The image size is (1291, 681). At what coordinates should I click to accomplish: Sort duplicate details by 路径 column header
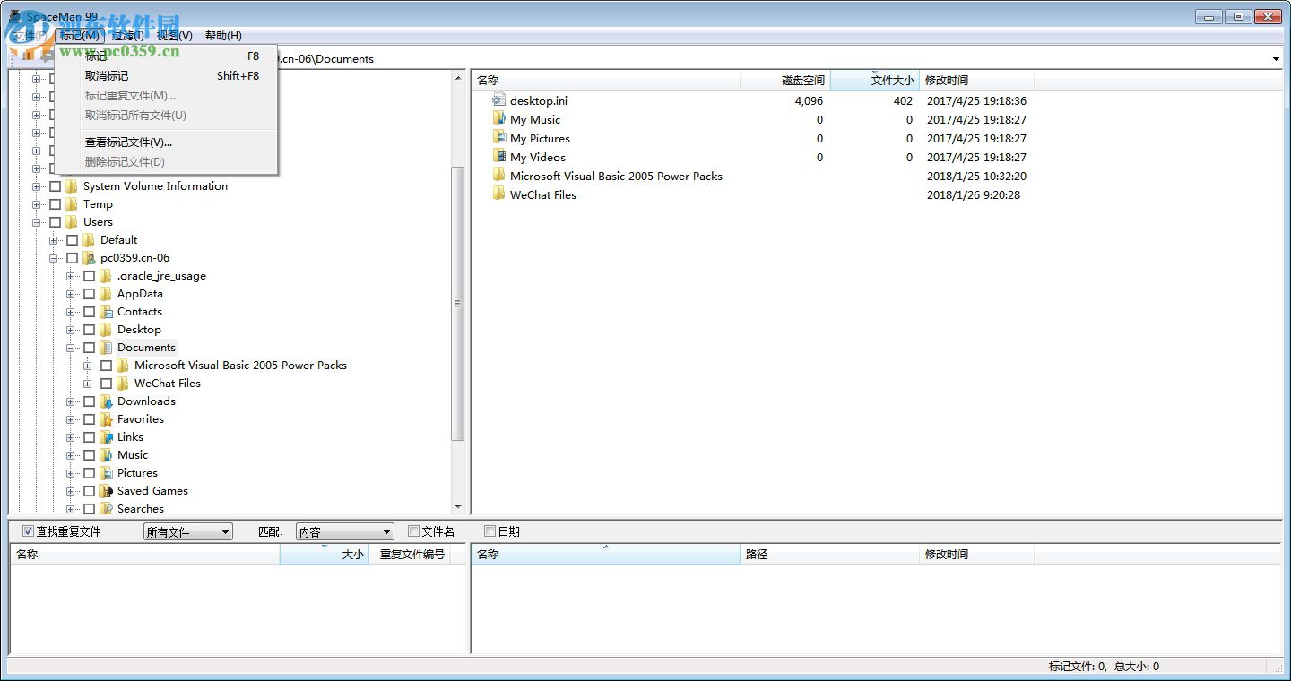(830, 555)
